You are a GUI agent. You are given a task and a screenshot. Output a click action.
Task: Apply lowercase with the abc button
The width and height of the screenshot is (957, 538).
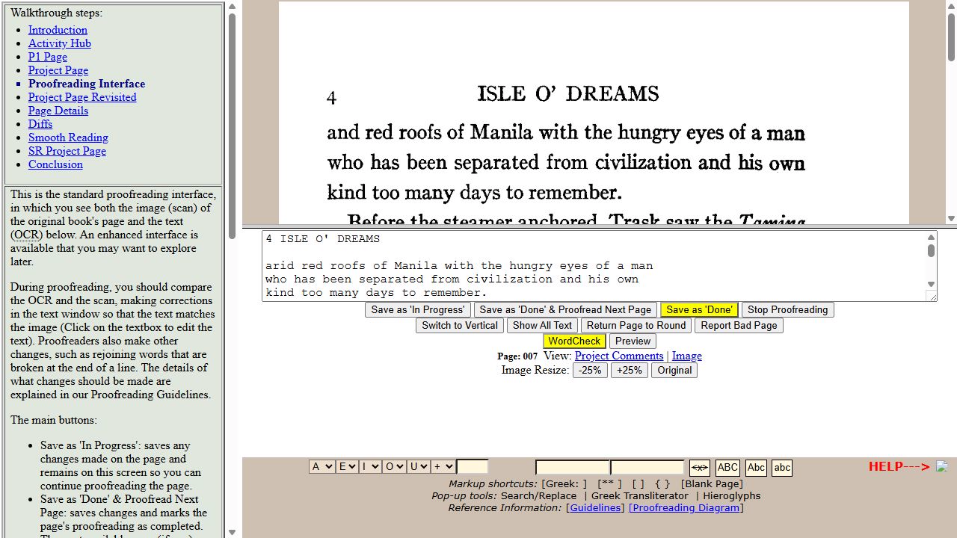[782, 468]
